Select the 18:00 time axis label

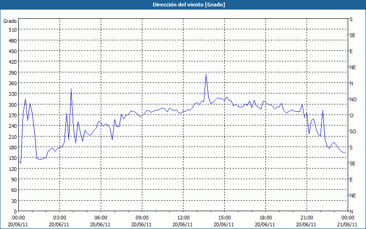point(266,218)
